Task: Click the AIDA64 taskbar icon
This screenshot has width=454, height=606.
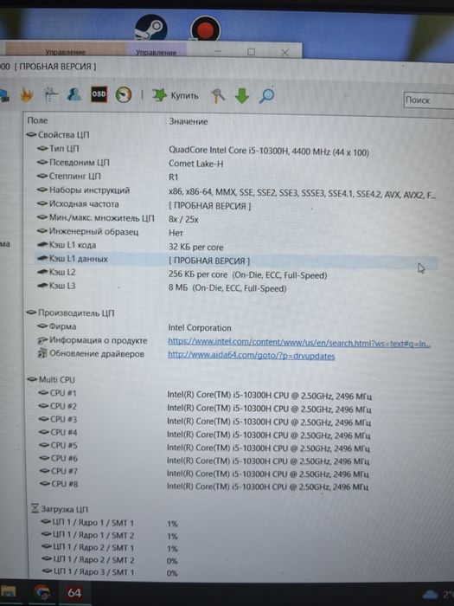Action: pyautogui.click(x=74, y=592)
